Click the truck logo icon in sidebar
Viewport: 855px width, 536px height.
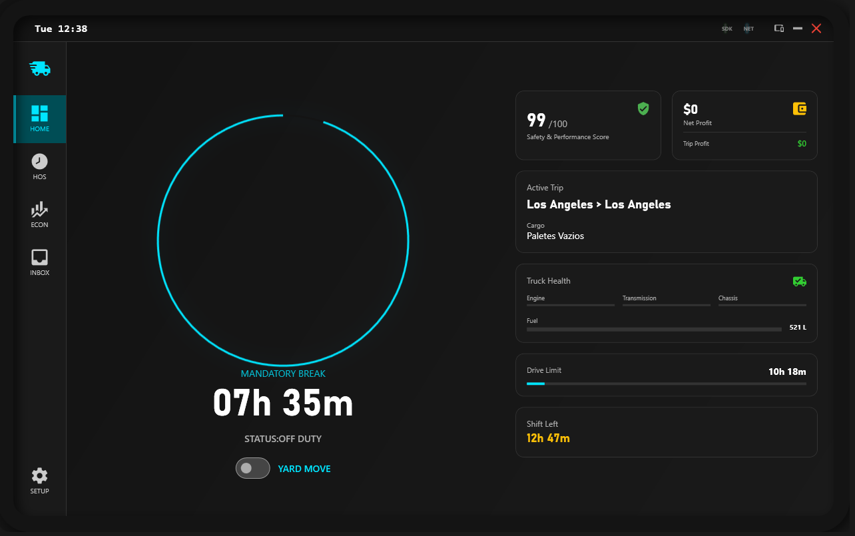click(x=40, y=69)
